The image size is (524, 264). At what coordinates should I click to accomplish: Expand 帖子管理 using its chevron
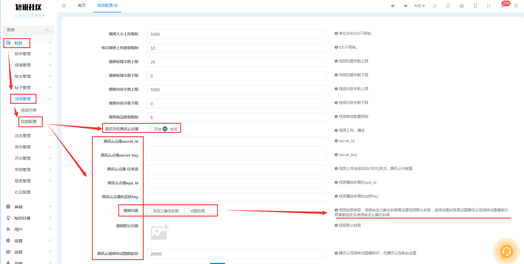pos(50,88)
